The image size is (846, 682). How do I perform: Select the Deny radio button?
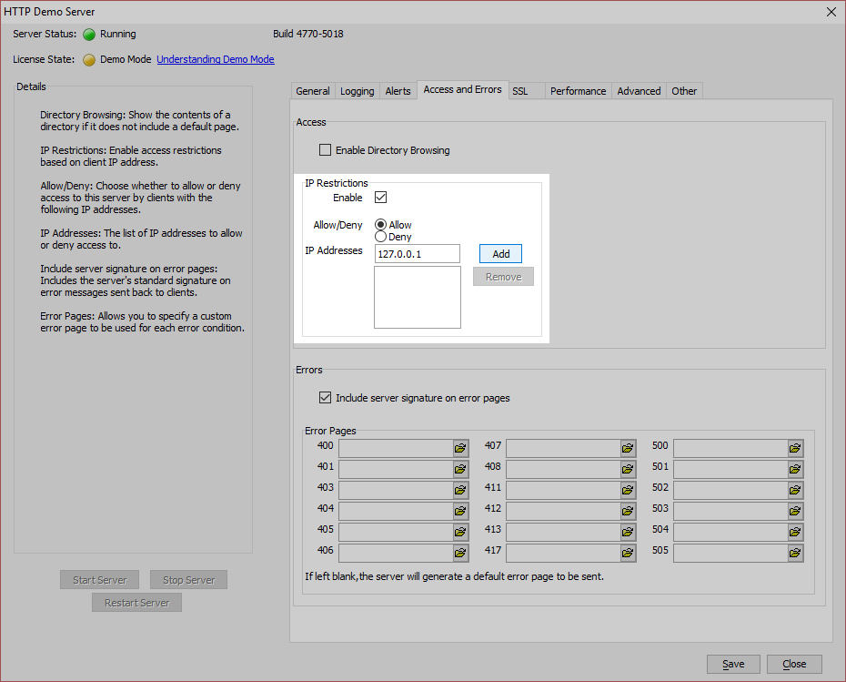[380, 237]
